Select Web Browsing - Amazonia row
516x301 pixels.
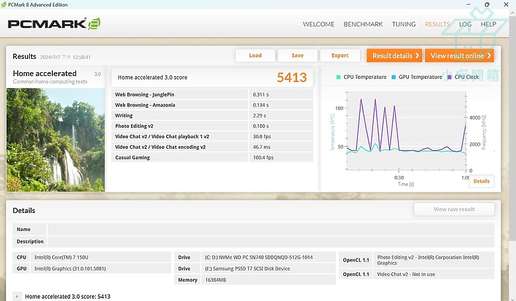[212, 105]
